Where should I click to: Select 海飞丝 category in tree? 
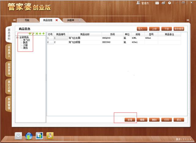[26, 40]
